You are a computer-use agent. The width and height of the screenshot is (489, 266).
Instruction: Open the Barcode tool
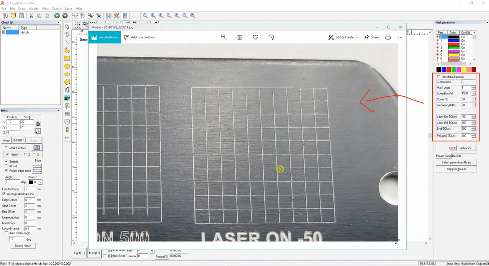pyautogui.click(x=67, y=114)
